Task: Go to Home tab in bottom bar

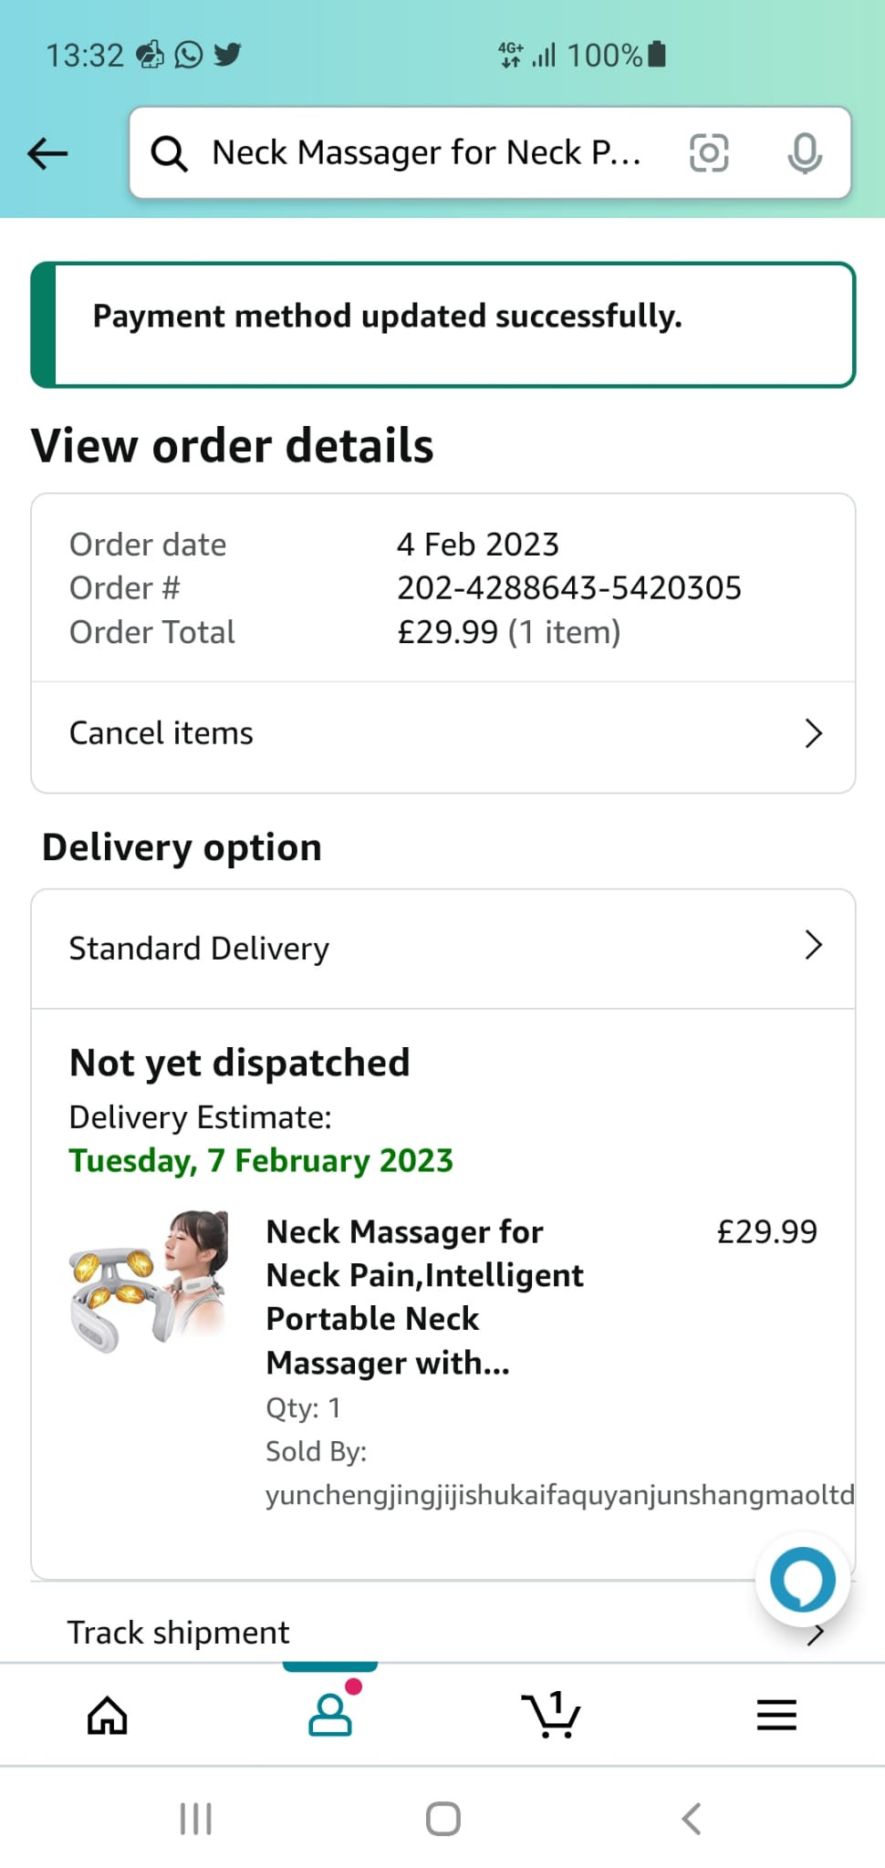Action: (x=108, y=1716)
